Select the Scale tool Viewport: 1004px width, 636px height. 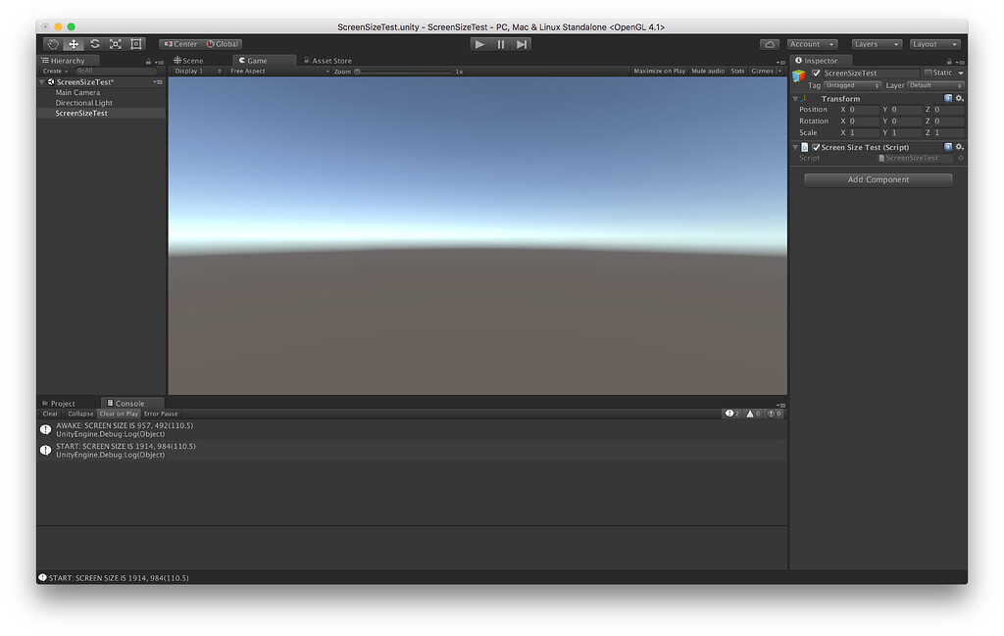115,43
